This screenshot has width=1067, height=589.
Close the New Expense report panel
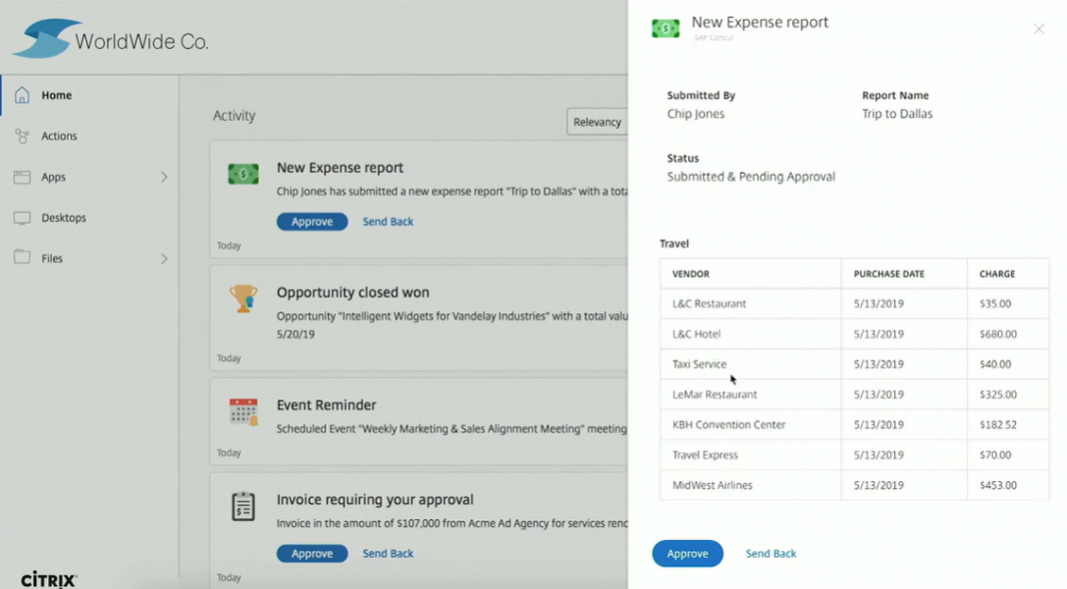[x=1039, y=28]
